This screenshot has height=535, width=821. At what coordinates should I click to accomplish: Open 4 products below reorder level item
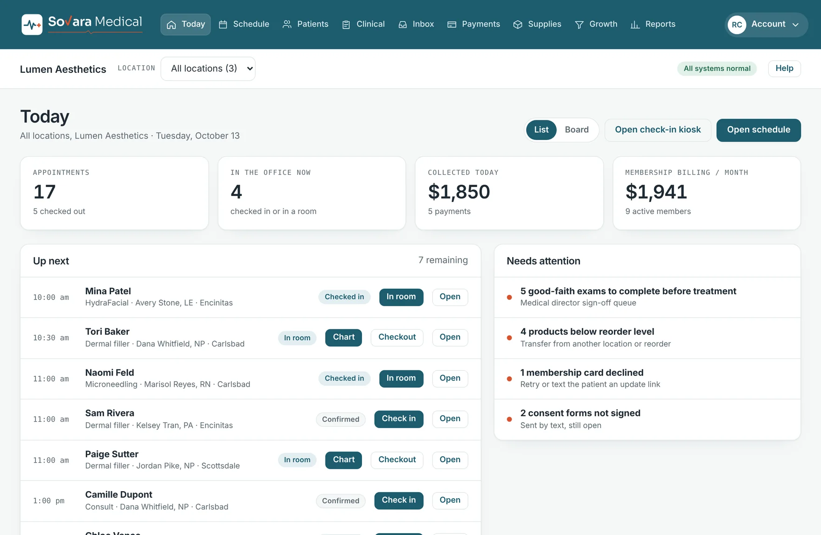(x=647, y=338)
